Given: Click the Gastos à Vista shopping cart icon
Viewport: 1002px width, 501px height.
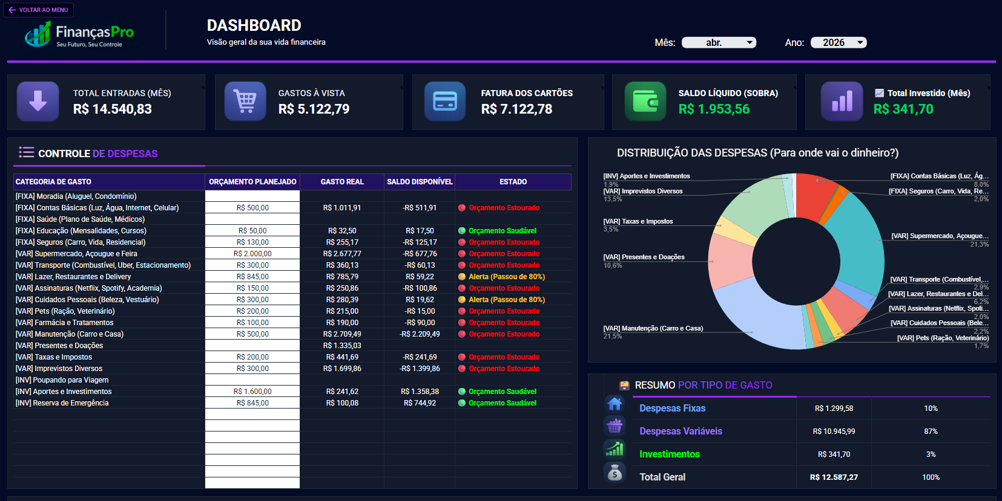Looking at the screenshot, I should tap(245, 101).
